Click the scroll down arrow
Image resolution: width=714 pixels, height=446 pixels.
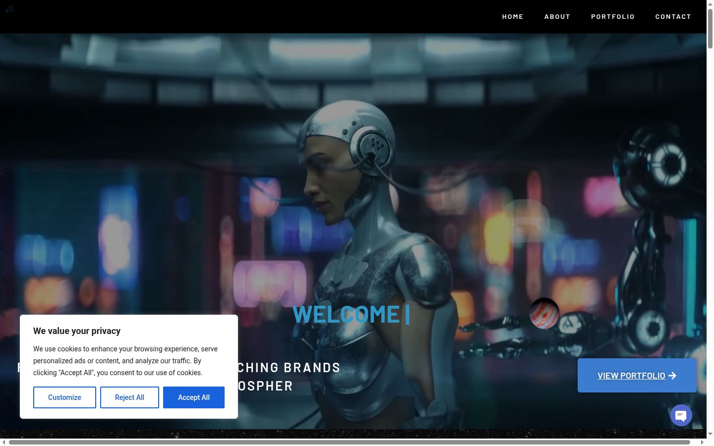pyautogui.click(x=710, y=434)
